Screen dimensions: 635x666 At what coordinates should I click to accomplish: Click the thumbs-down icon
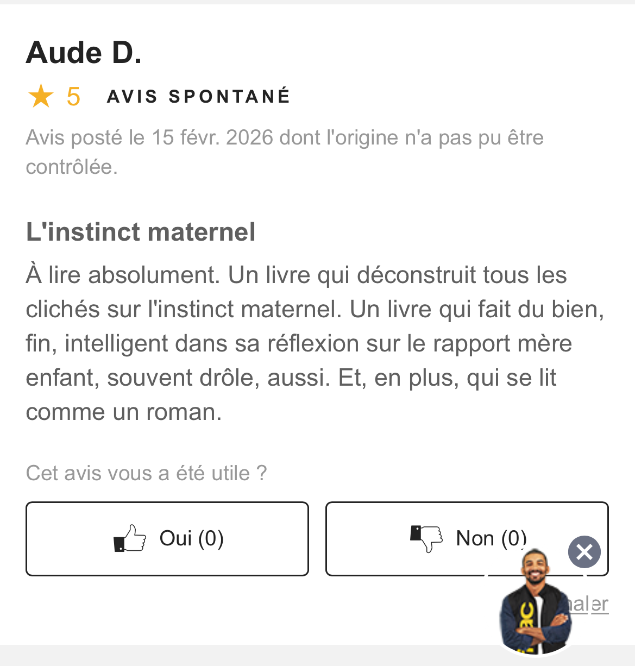tap(426, 538)
